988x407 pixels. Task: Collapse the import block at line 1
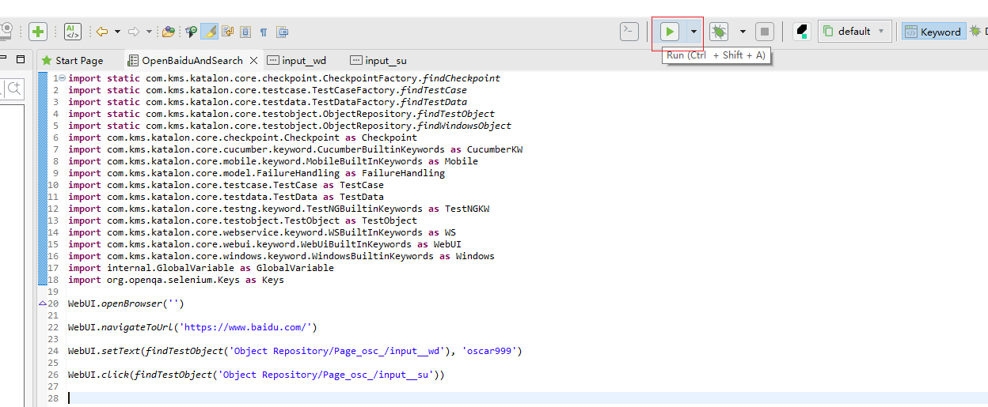click(62, 78)
